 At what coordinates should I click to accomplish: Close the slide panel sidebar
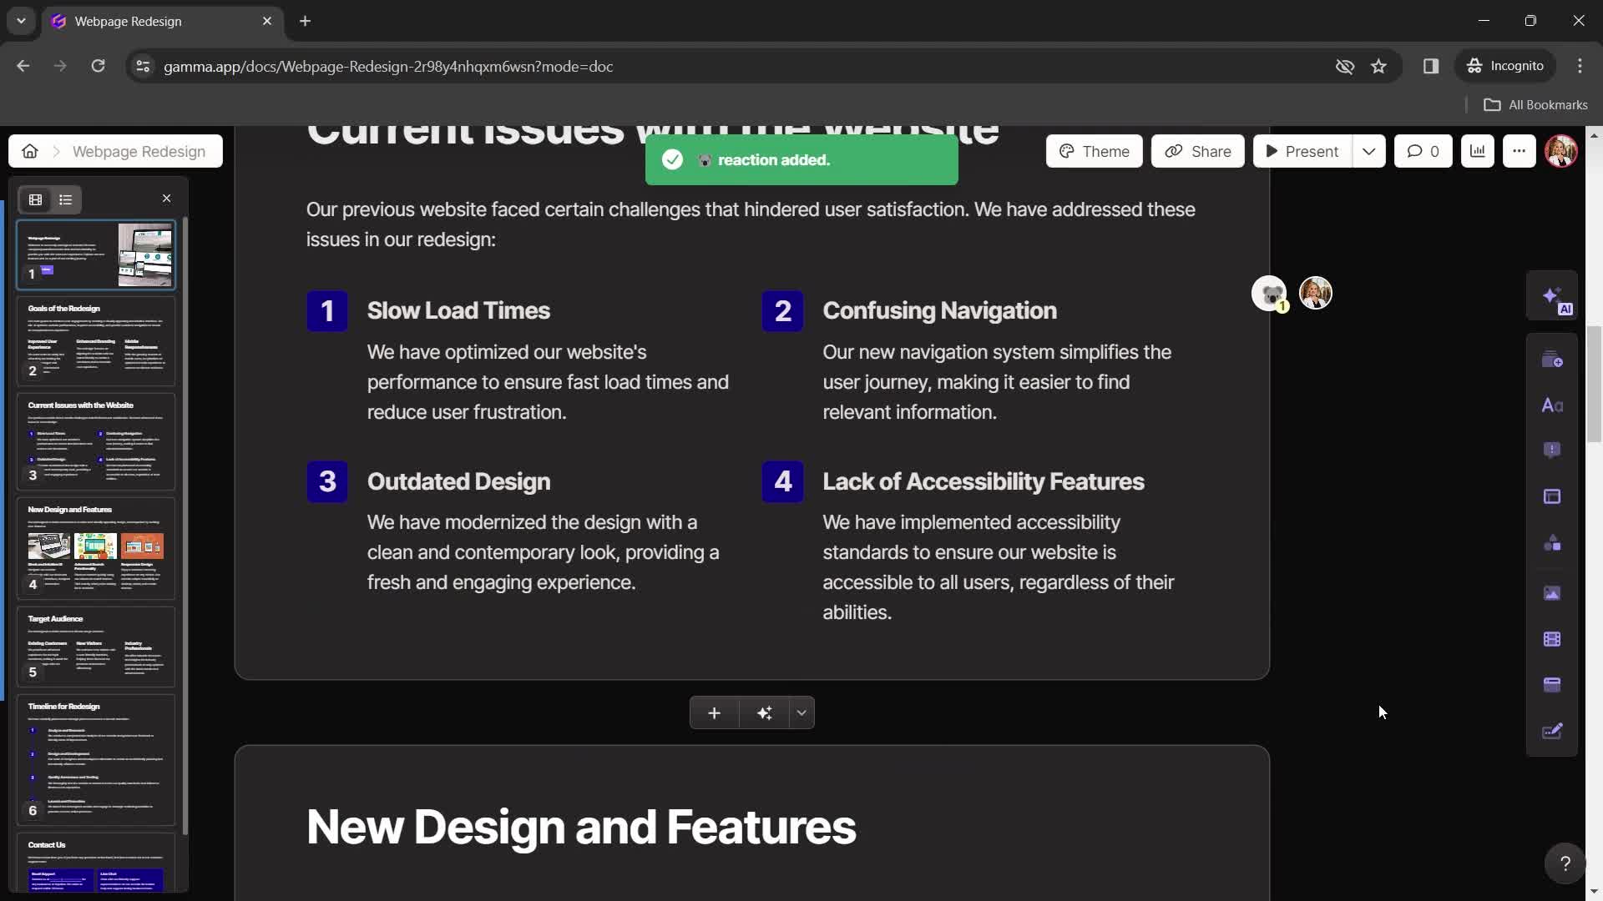pyautogui.click(x=165, y=199)
